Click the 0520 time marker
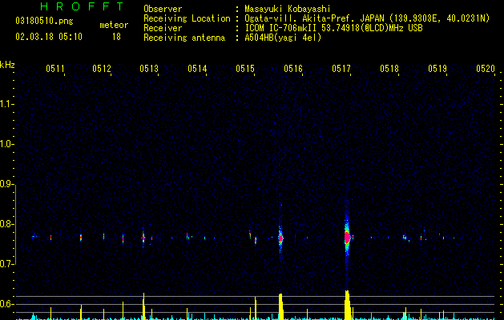The width and height of the screenshot is (504, 320). (486, 69)
